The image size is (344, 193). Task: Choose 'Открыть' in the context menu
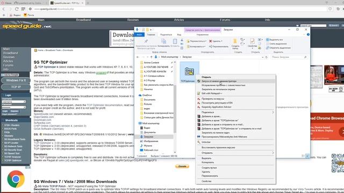click(235, 77)
